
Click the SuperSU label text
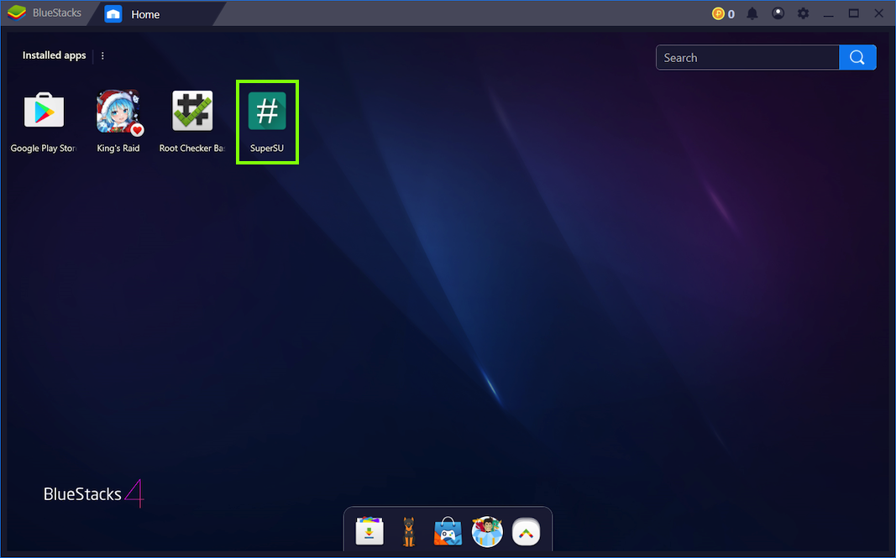pos(267,148)
